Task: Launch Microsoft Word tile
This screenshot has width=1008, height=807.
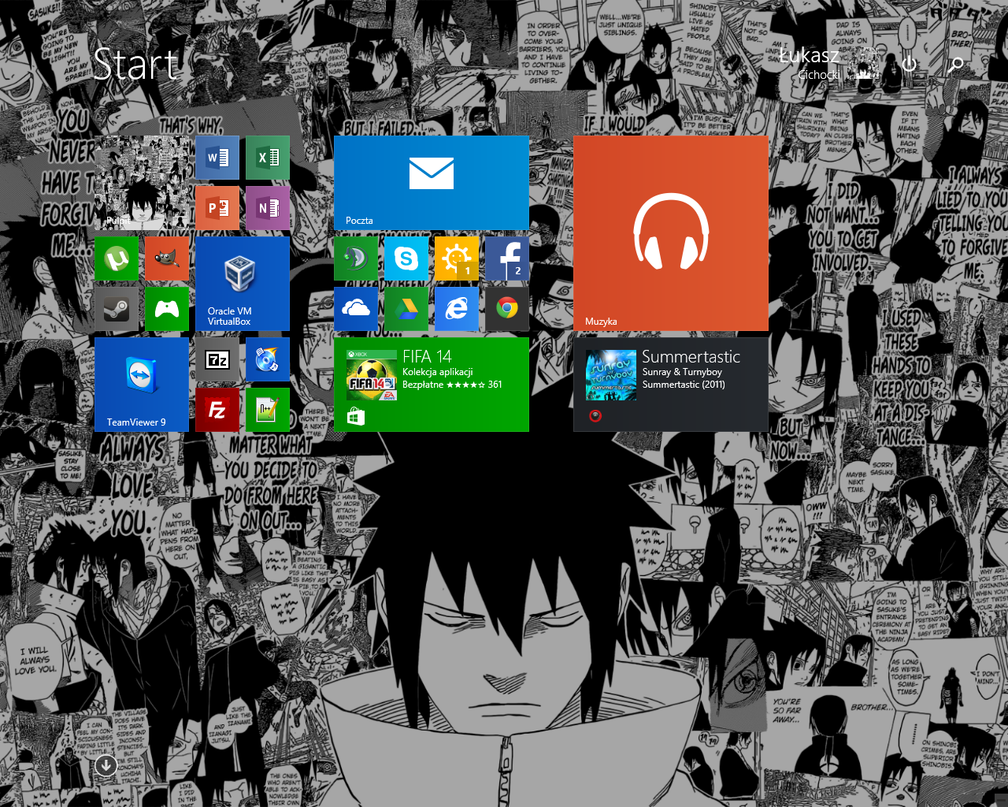Action: 217,158
